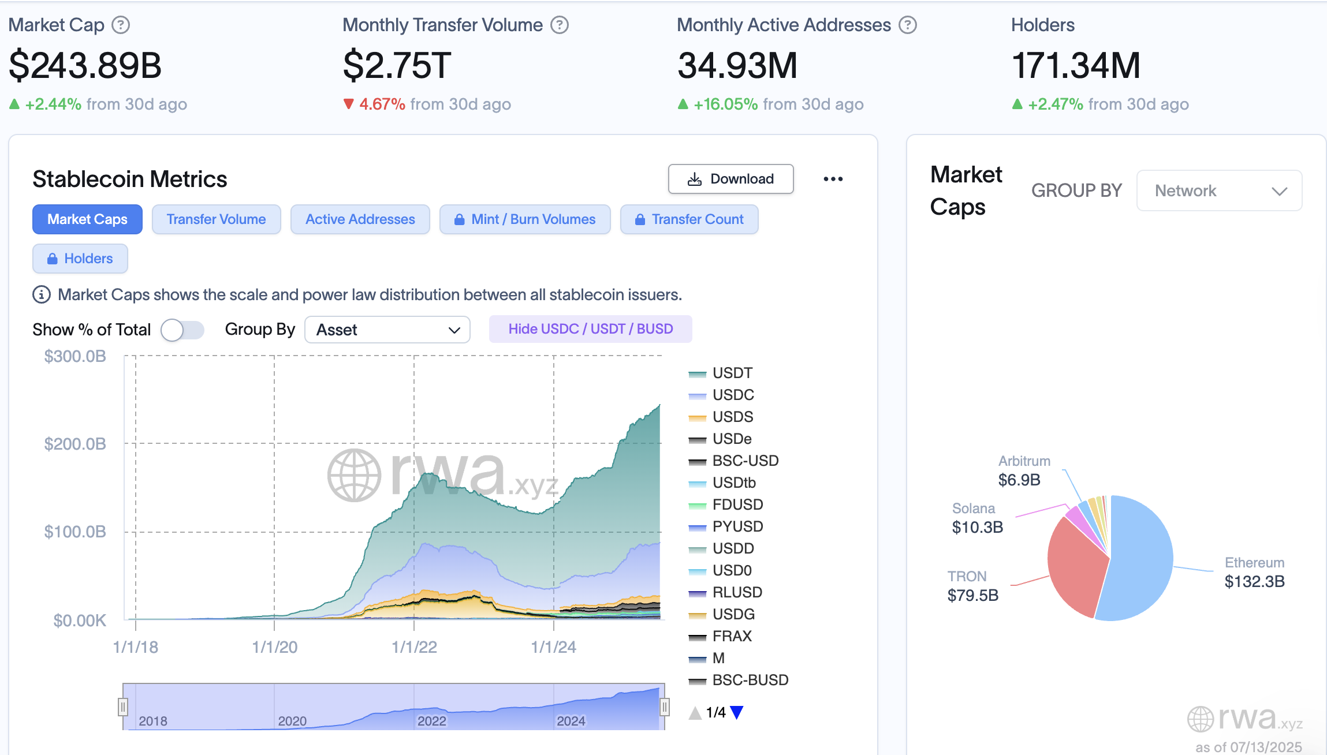Enable the Show % of Total toggle
The width and height of the screenshot is (1327, 755).
click(182, 329)
